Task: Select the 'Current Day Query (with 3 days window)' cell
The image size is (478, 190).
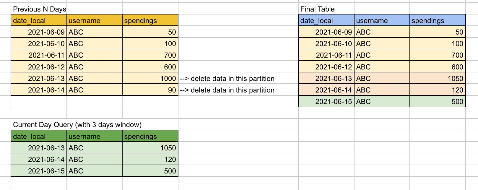Action: (77, 124)
